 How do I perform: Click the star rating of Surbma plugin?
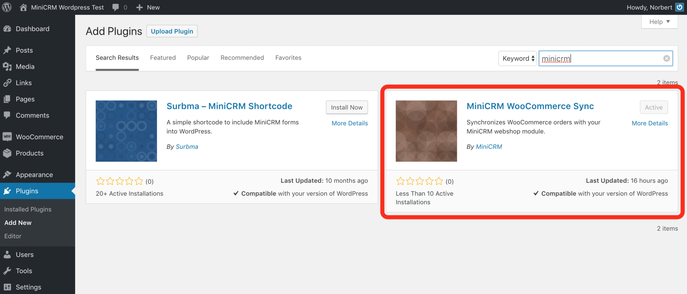(x=120, y=181)
